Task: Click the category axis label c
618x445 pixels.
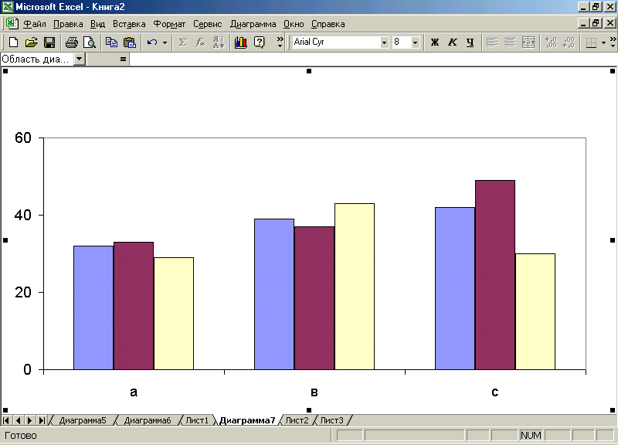Action: [x=495, y=392]
